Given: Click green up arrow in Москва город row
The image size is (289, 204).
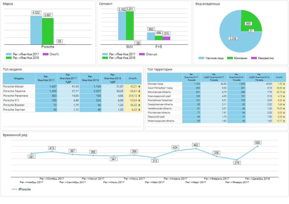Looking at the screenshot, I should click(284, 84).
